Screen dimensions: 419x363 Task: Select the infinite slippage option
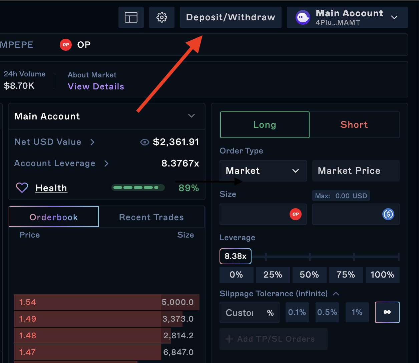[387, 312]
